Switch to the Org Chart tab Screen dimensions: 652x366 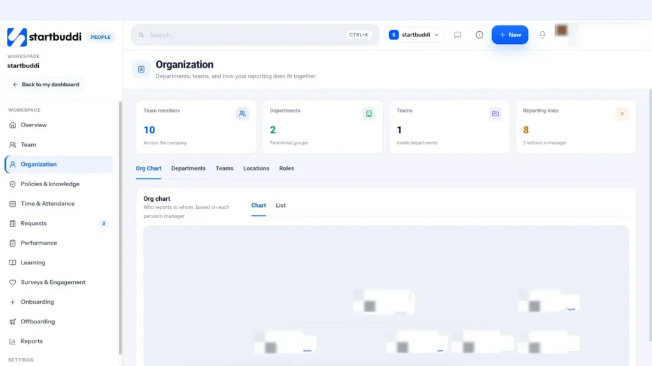pyautogui.click(x=148, y=168)
